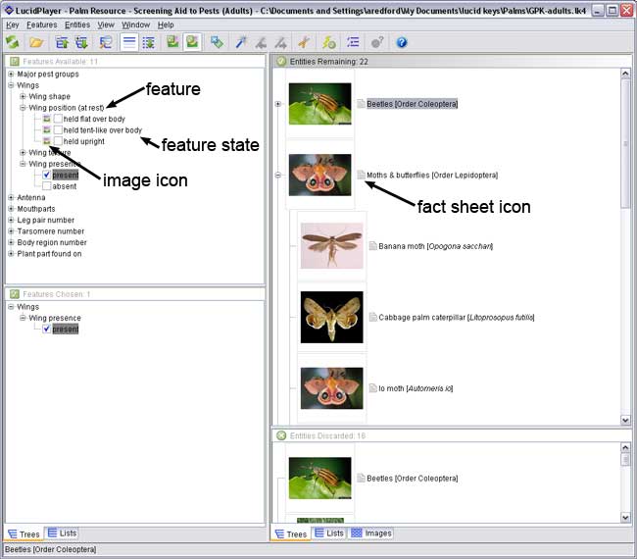Click the Open key folder toolbar icon

36,43
